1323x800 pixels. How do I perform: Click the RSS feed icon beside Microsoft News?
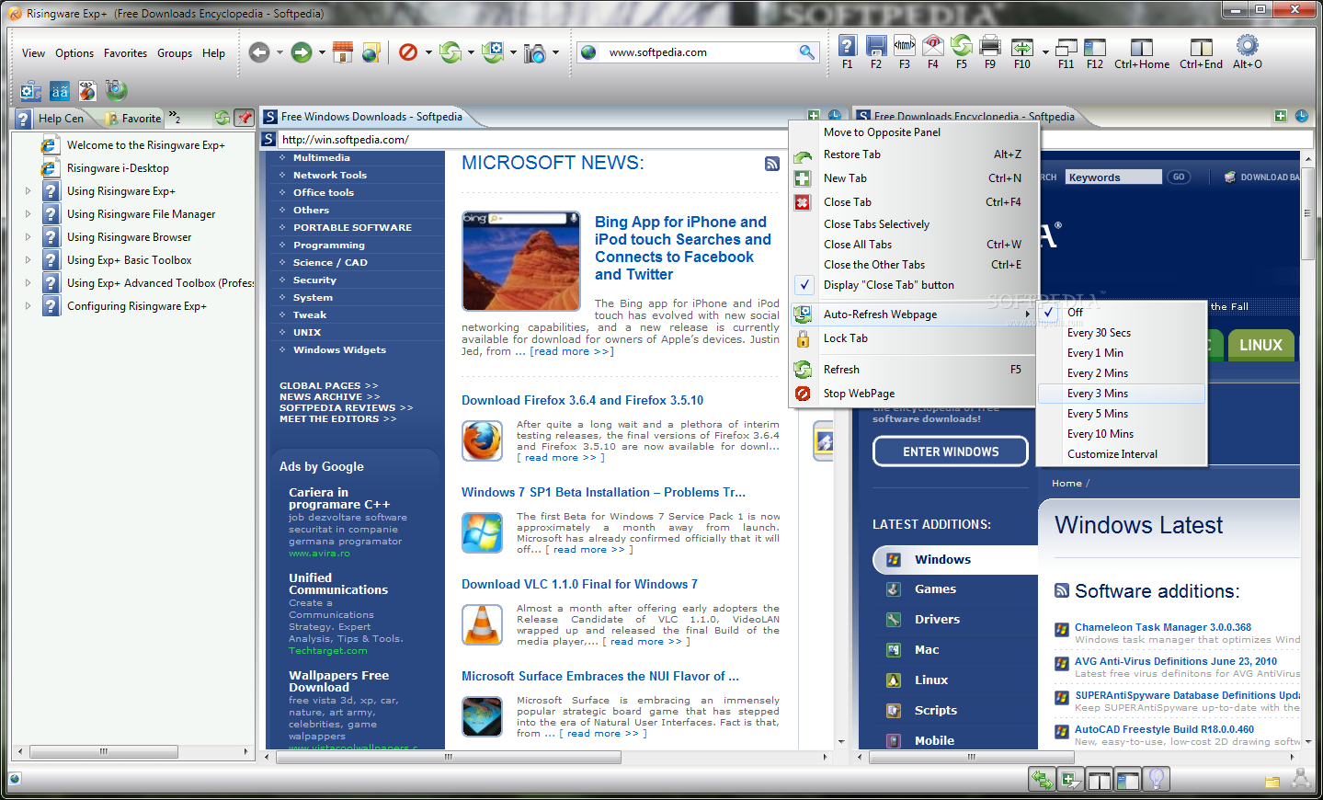(772, 164)
